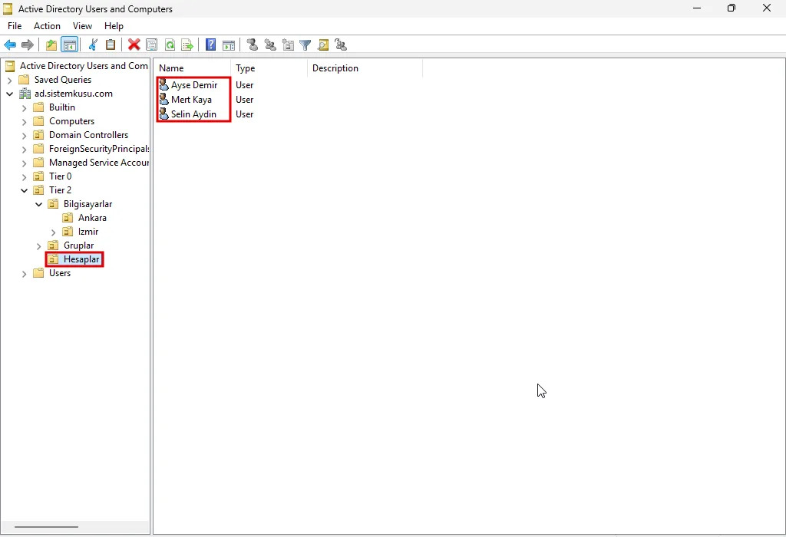Screen dimensions: 786x537
Task: Expand the Builtin container
Action: click(24, 107)
